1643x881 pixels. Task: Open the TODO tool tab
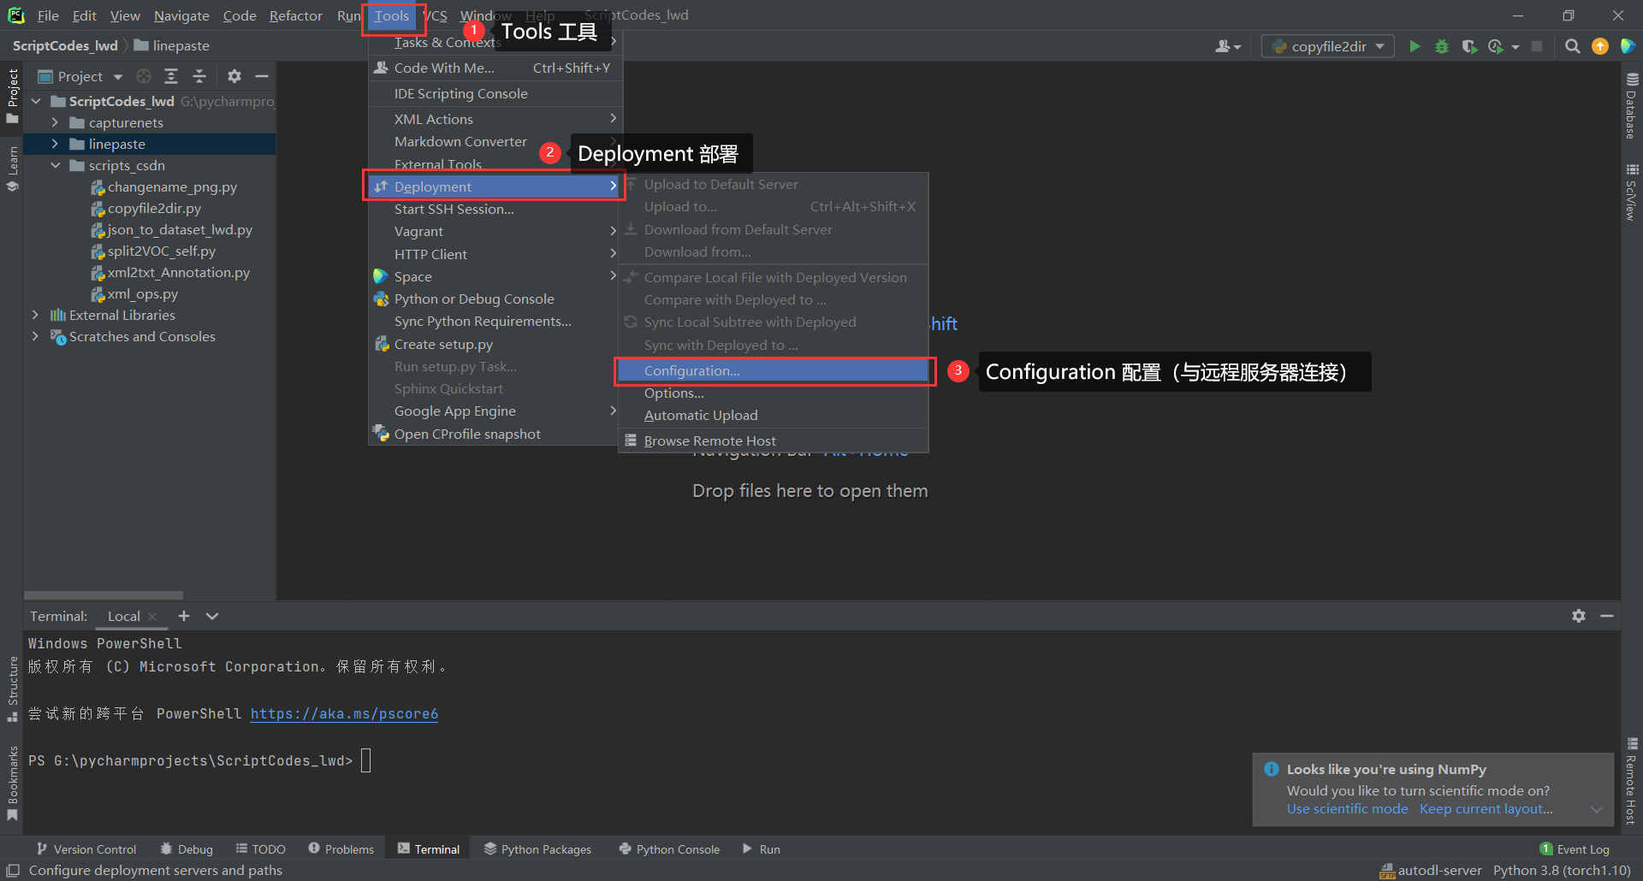click(x=261, y=849)
